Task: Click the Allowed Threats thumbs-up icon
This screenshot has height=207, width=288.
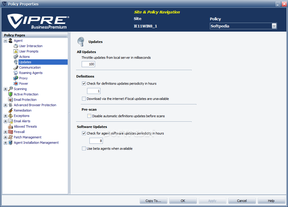Action: pos(10,126)
